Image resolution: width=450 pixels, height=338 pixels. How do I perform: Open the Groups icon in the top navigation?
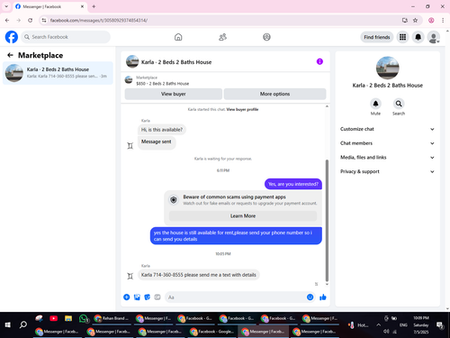coord(266,37)
